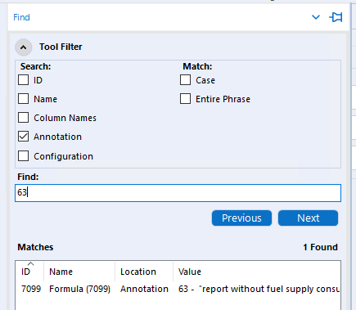Click inside the Find text field

pos(178,193)
